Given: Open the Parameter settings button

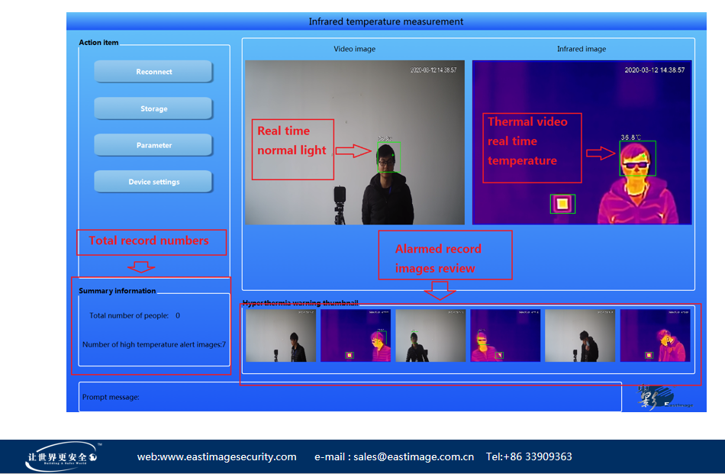Looking at the screenshot, I should pos(153,145).
